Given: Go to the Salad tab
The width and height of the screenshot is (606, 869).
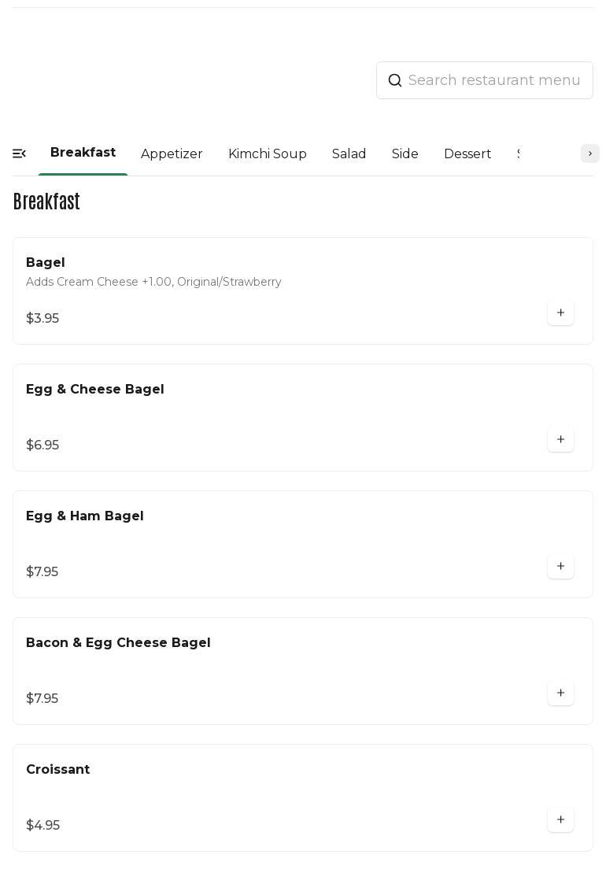Looking at the screenshot, I should [349, 154].
